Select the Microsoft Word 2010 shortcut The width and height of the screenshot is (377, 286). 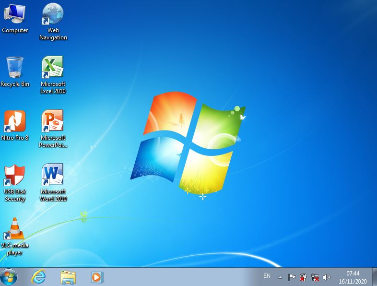click(53, 182)
